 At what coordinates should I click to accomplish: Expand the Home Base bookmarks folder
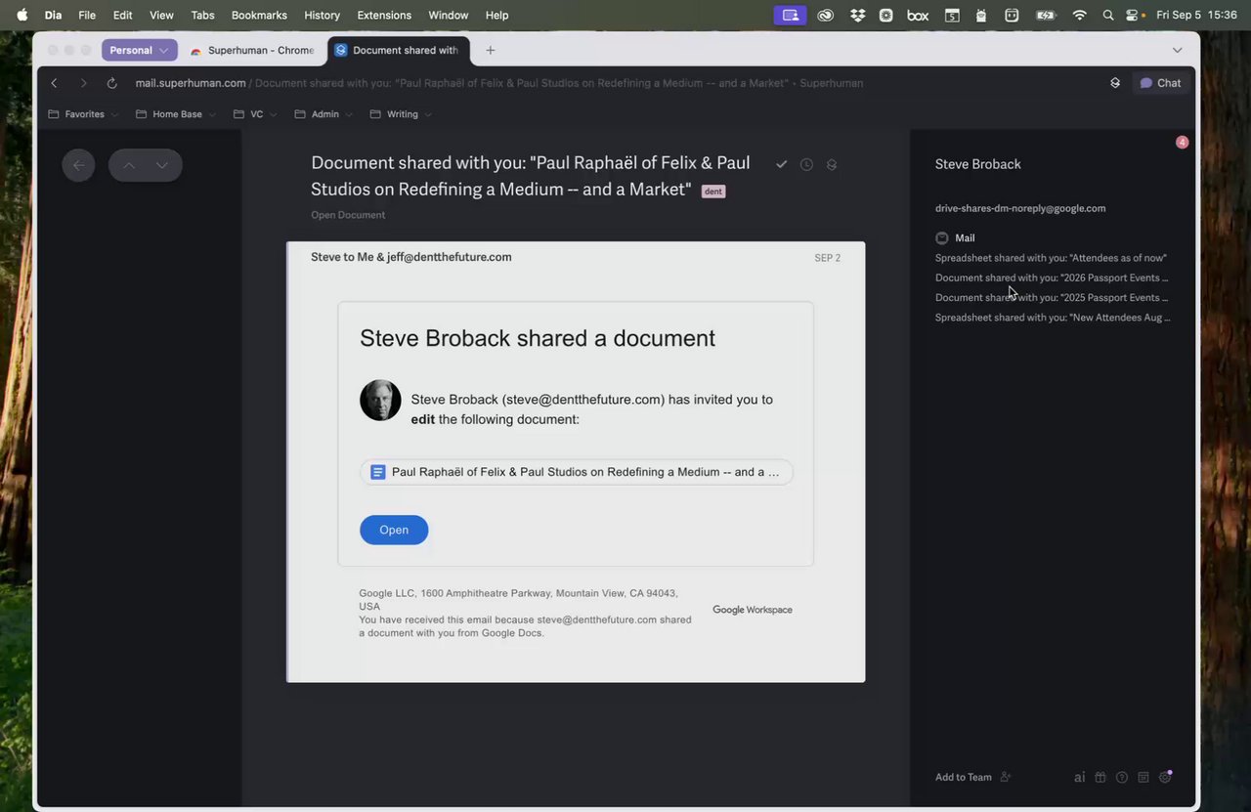coord(176,114)
